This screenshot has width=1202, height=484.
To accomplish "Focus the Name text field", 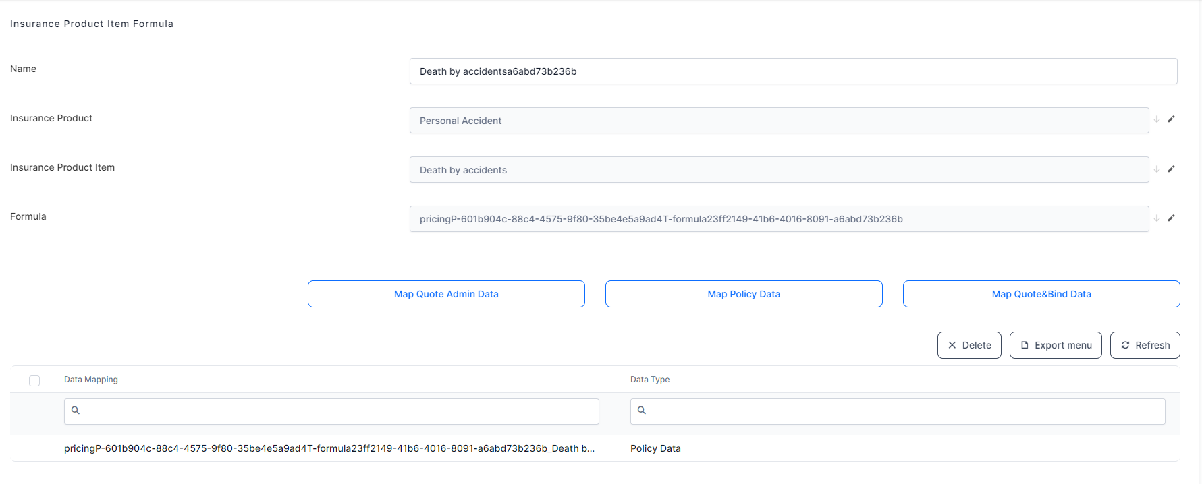I will pyautogui.click(x=793, y=71).
